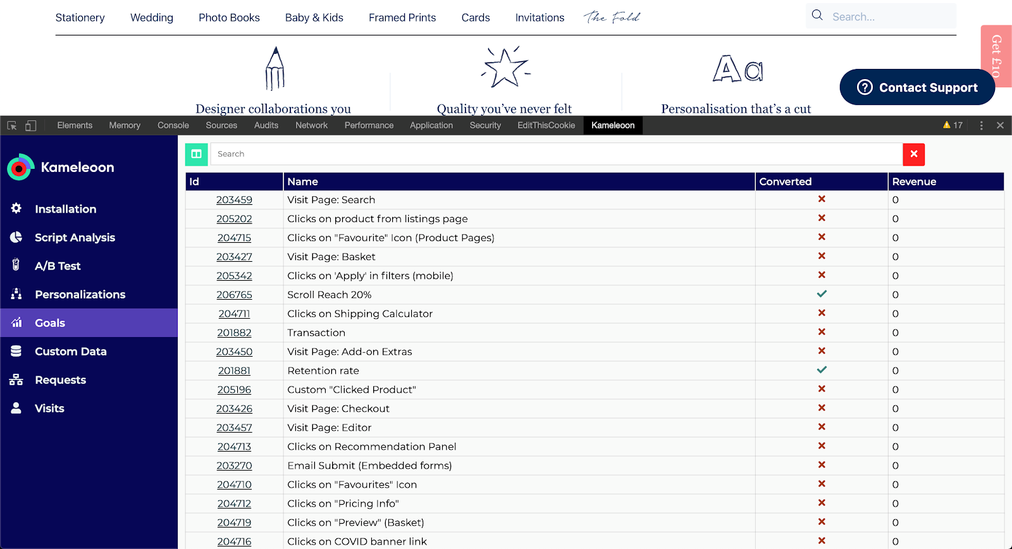Select the Kameleoon DevTools tab
Image resolution: width=1012 pixels, height=549 pixels.
tap(613, 125)
